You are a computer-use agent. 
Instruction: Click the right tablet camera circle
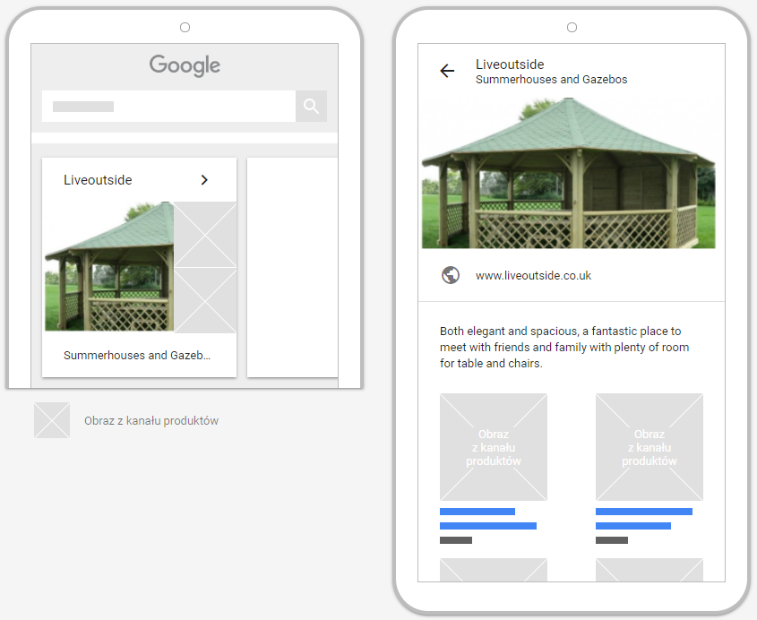(572, 28)
